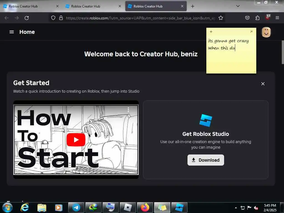The image size is (284, 213).
Task: Click the URL address bar
Action: [140, 18]
